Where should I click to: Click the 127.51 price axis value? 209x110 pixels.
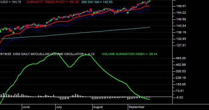coord(181,45)
